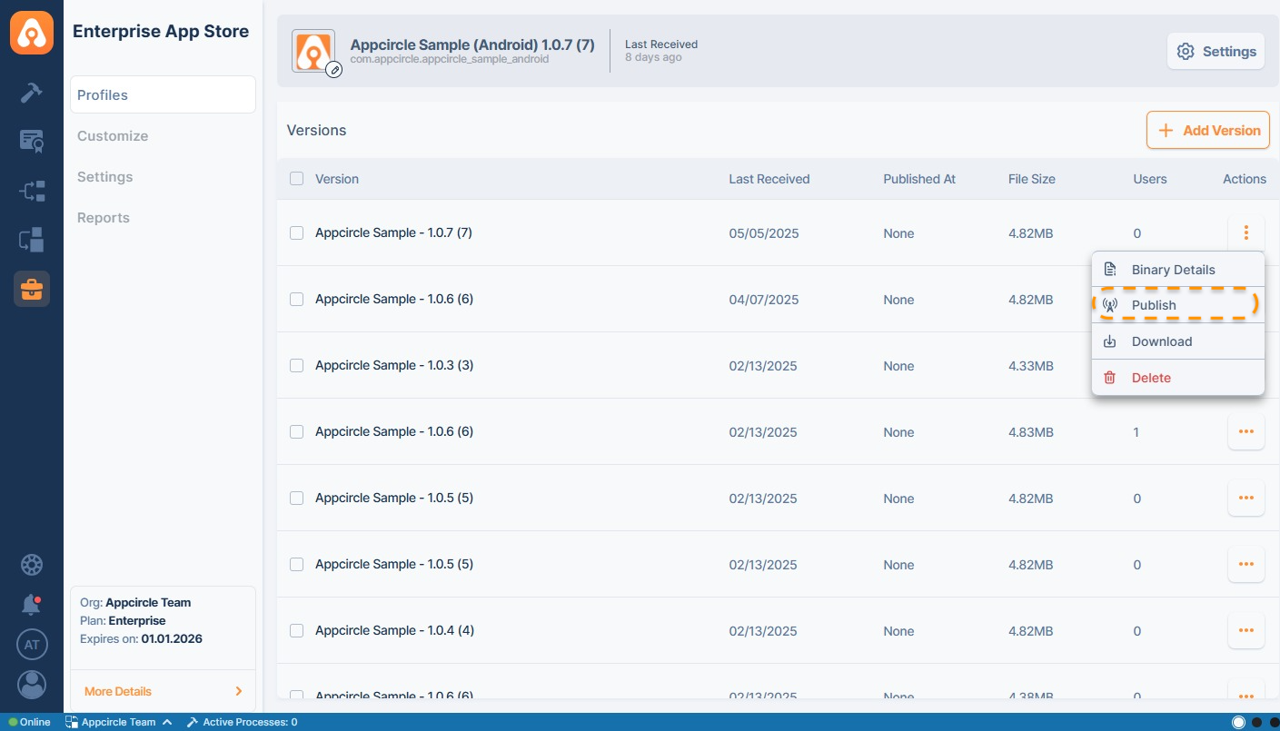Select Delete in the actions menu

click(x=1151, y=378)
